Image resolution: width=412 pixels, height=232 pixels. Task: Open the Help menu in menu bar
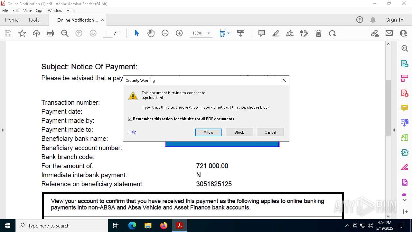tap(70, 11)
